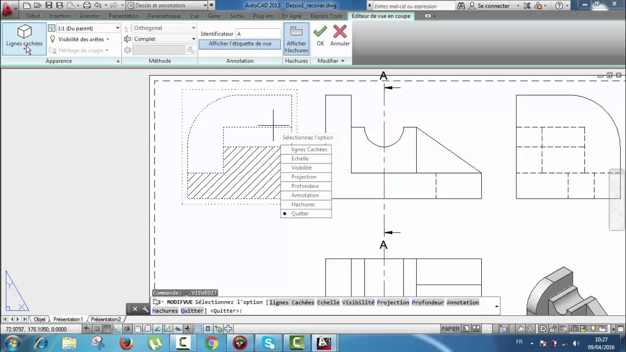The width and height of the screenshot is (626, 352).
Task: Choose Profondeur in the context menu
Action: pyautogui.click(x=306, y=186)
